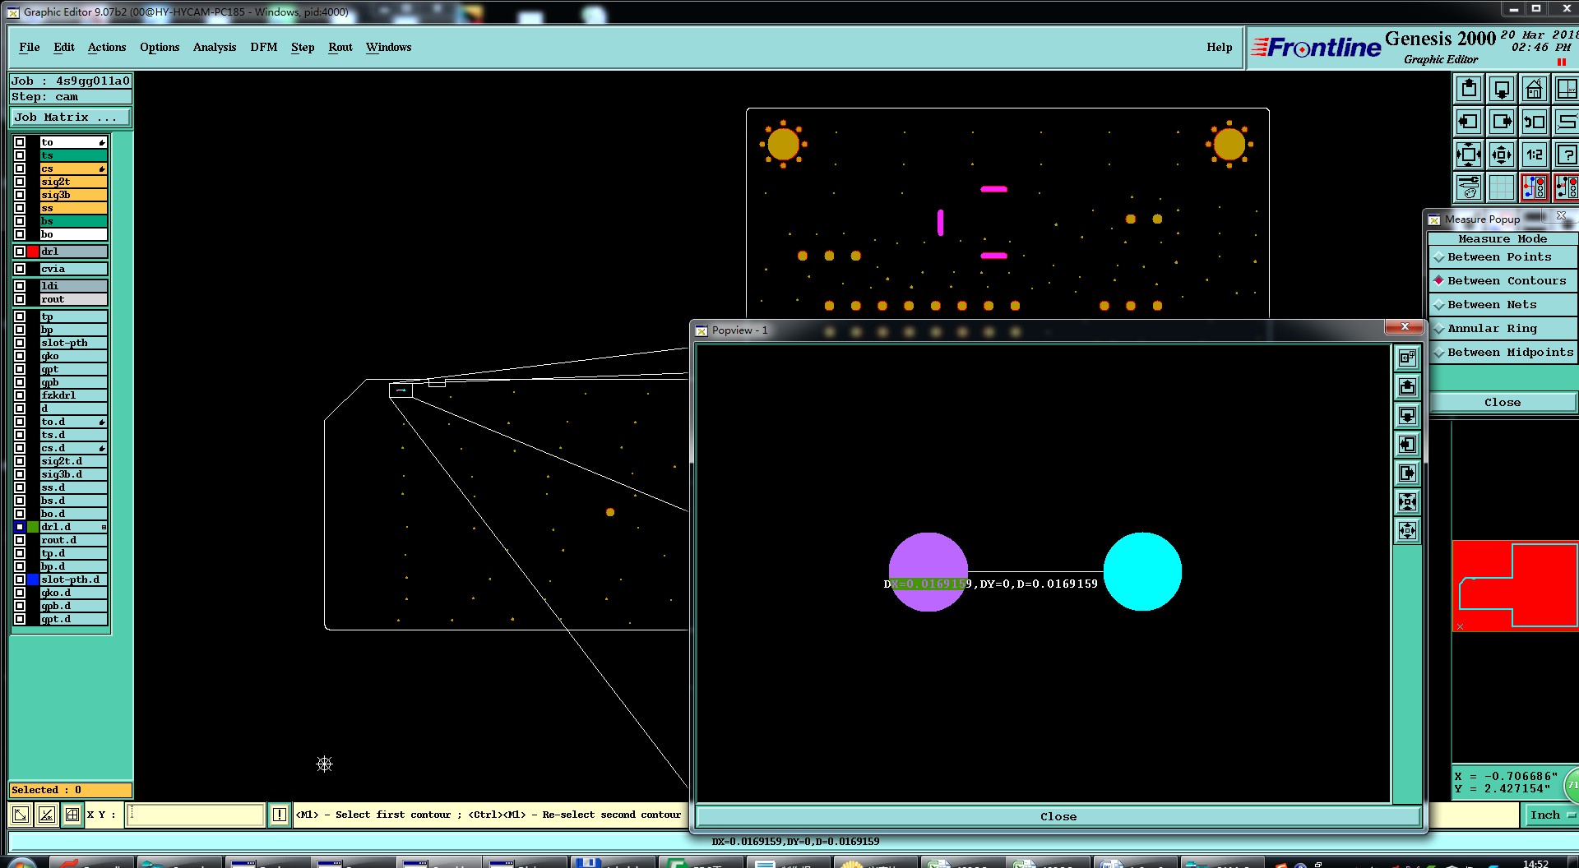Click the zoom in icon in Popview
Viewport: 1579px width, 868px height.
coord(1408,502)
